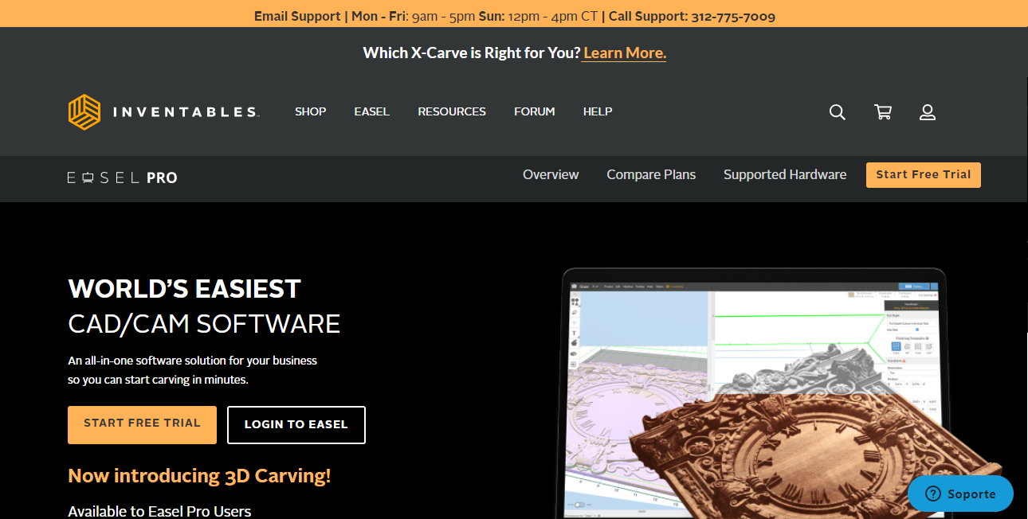Follow the Learn More link
This screenshot has height=519, width=1028.
point(625,53)
